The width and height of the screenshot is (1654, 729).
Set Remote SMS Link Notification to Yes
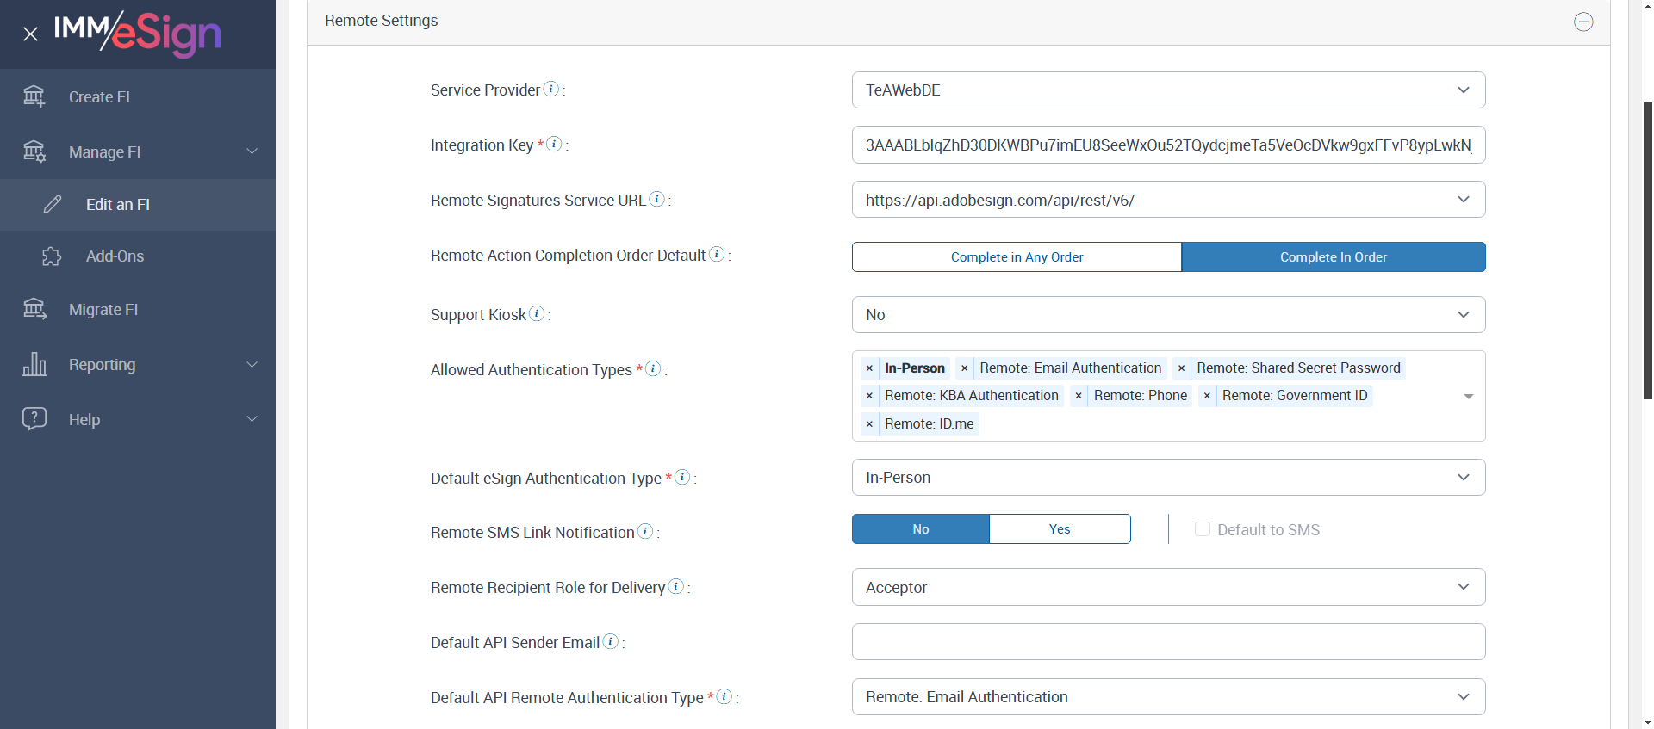(1060, 529)
